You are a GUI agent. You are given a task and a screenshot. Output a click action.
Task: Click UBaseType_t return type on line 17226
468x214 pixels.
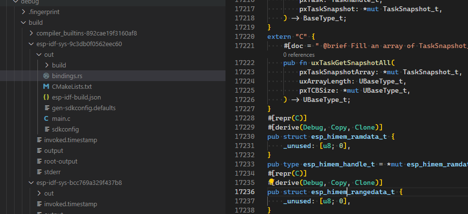pyautogui.click(x=325, y=100)
